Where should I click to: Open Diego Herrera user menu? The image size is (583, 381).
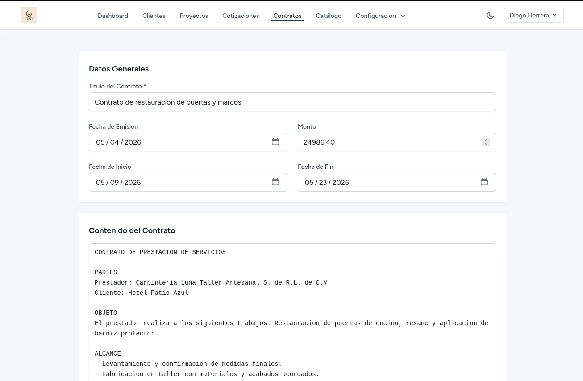click(533, 15)
